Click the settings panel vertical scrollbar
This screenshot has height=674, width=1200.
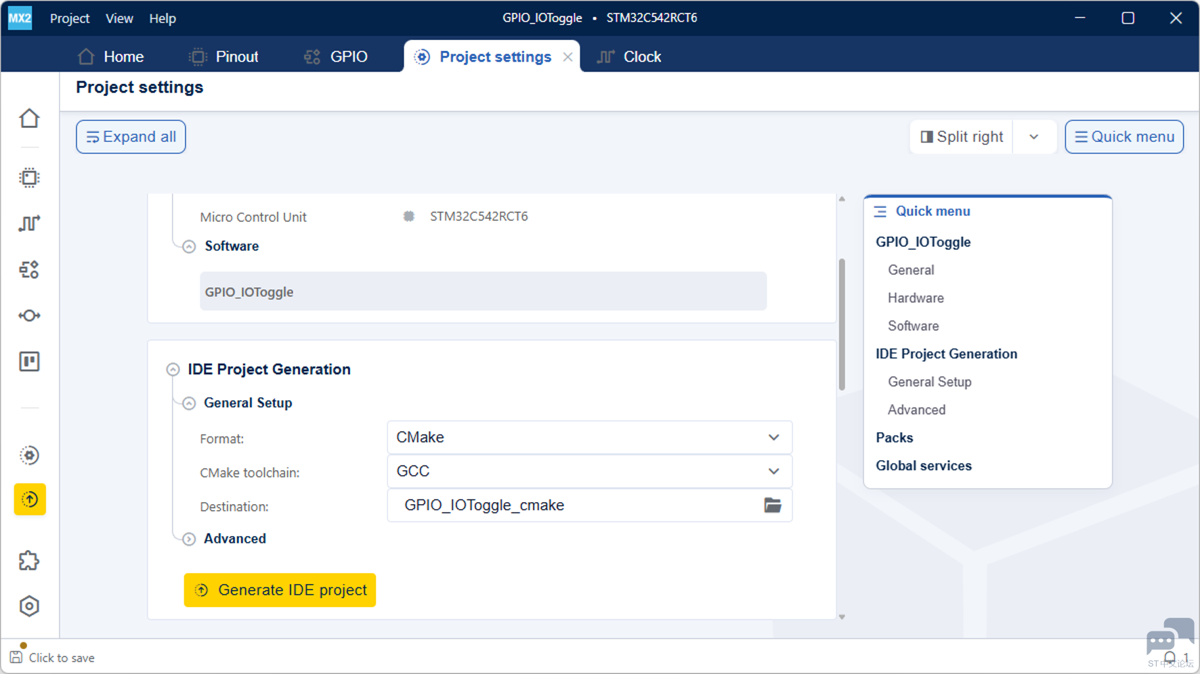pyautogui.click(x=842, y=325)
